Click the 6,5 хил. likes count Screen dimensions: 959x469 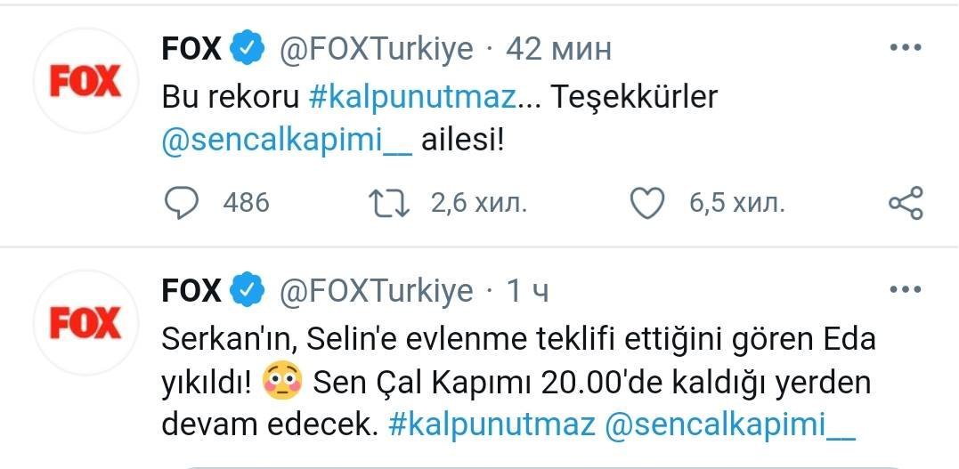pyautogui.click(x=736, y=204)
